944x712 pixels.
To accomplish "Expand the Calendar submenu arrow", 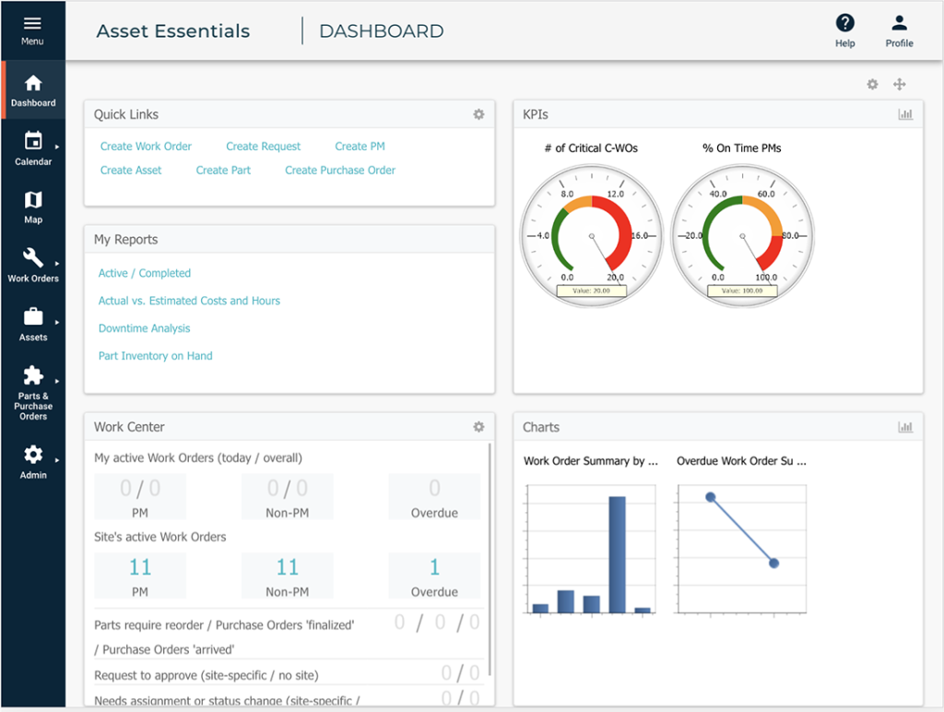I will click(57, 147).
